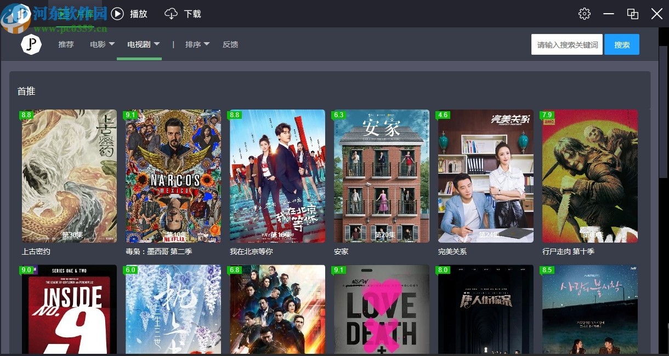
Task: Open the 上古密约 poster thumbnail
Action: (x=69, y=176)
